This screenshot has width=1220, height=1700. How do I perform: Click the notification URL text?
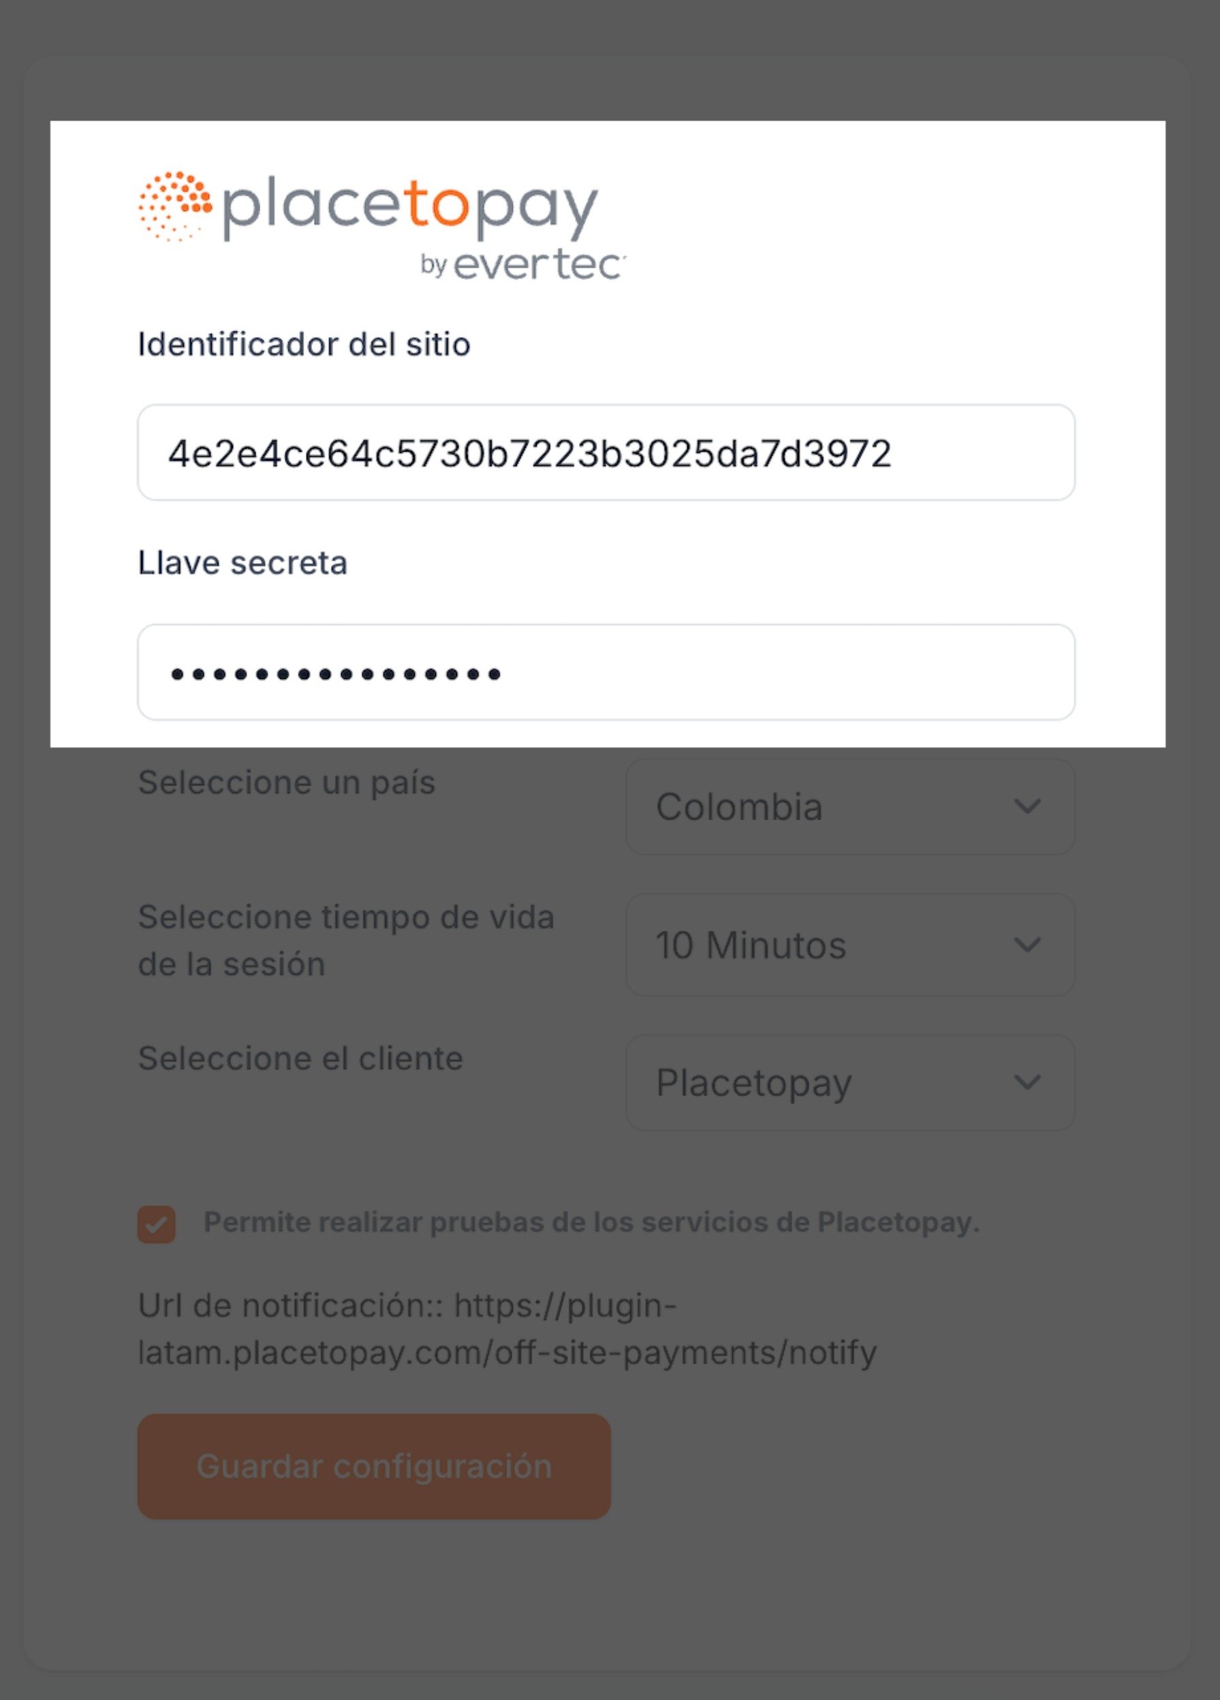507,1329
